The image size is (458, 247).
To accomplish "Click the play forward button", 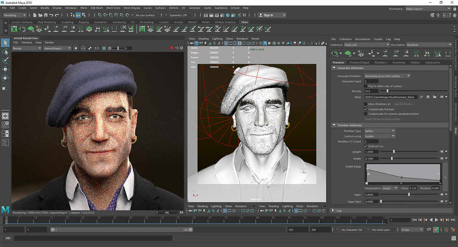I will (x=436, y=220).
